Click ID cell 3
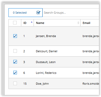 [24, 62]
